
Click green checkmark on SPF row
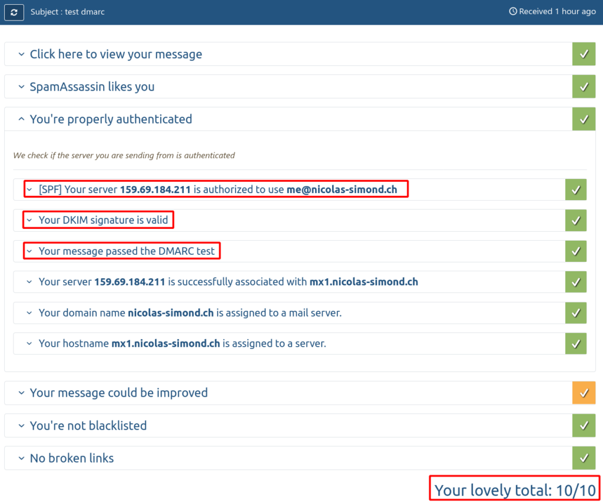576,190
